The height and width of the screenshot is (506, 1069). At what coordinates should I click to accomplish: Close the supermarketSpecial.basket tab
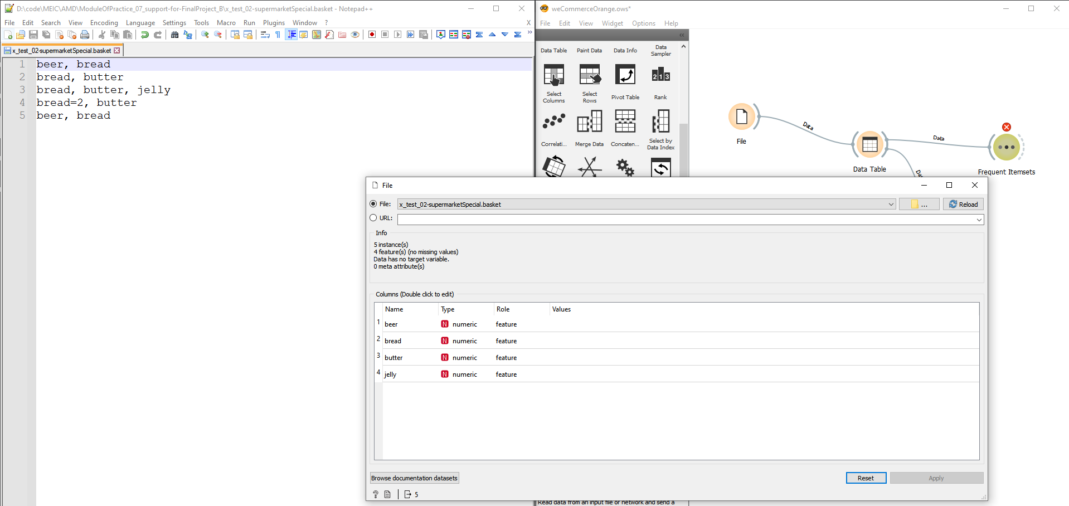(117, 51)
